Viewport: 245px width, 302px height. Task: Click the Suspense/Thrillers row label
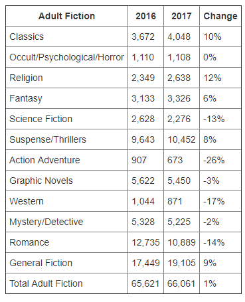(48, 139)
